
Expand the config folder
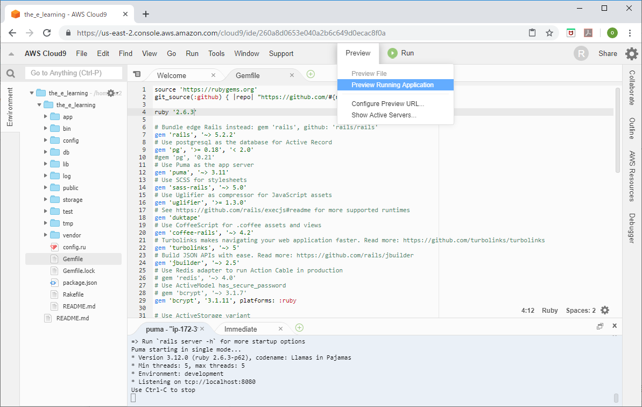(x=45, y=141)
